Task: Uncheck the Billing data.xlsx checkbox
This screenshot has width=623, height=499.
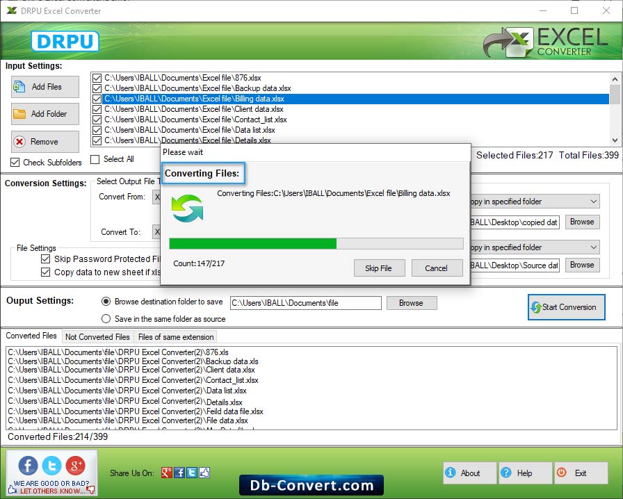Action: click(x=97, y=99)
